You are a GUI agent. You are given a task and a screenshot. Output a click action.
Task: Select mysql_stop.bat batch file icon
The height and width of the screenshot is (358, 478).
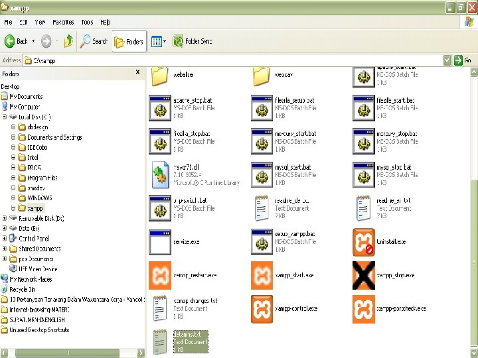(364, 175)
